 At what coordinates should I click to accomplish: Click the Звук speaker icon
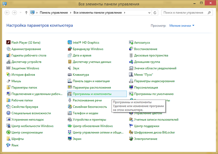(x=70, y=68)
